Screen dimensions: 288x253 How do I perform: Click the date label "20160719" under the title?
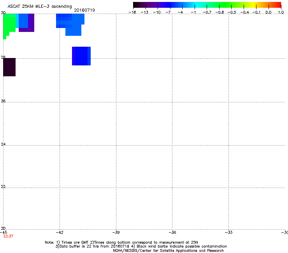[x=84, y=10]
